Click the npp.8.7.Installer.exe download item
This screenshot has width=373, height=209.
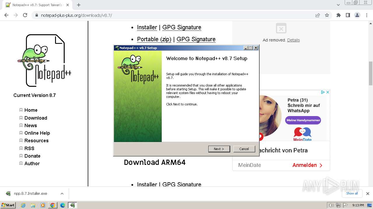(31, 194)
